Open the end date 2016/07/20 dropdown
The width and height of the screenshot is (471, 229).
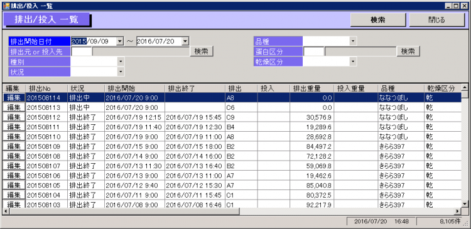pyautogui.click(x=185, y=41)
